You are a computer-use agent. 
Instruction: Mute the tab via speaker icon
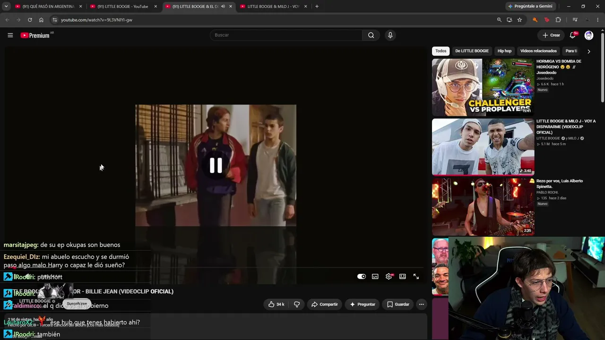click(223, 7)
